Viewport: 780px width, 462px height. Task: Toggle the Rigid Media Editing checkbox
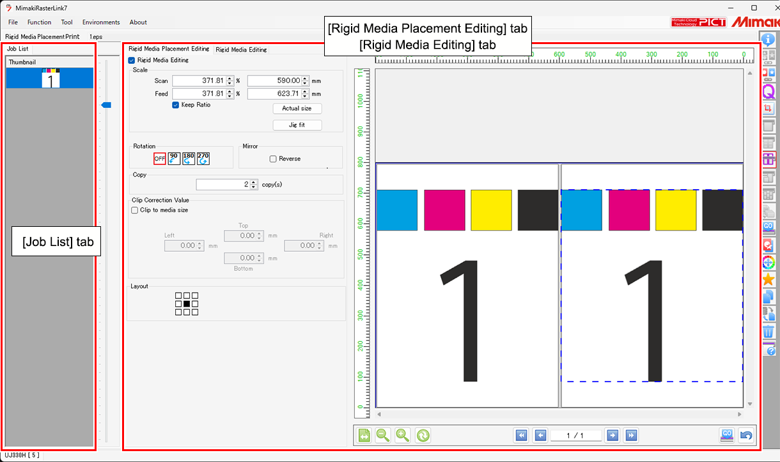coord(132,60)
